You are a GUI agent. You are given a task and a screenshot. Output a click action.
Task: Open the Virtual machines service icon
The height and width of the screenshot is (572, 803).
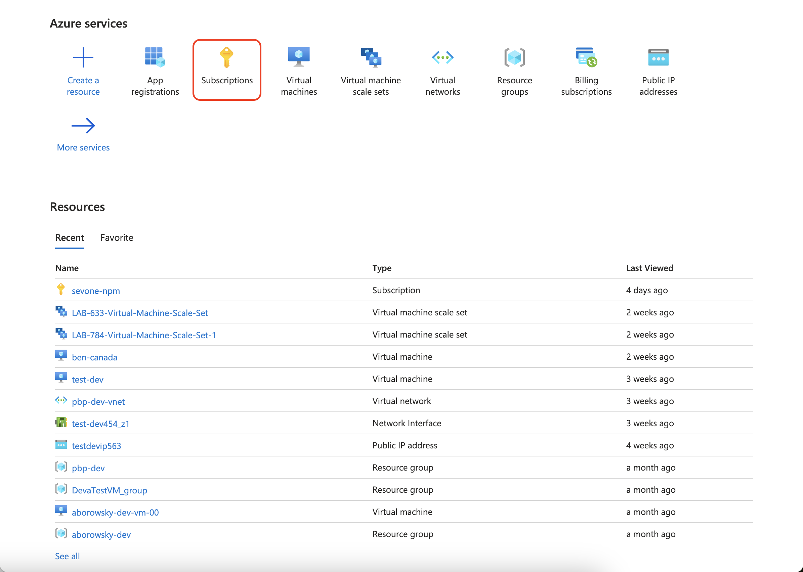(x=299, y=57)
